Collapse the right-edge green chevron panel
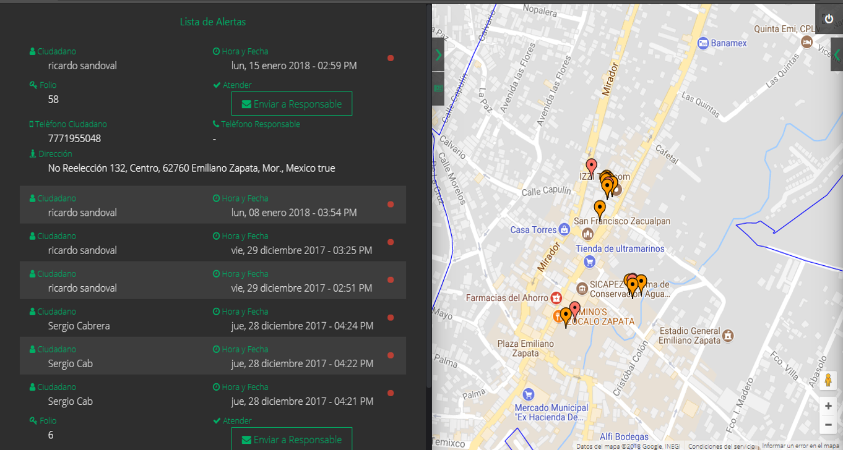 coord(837,54)
